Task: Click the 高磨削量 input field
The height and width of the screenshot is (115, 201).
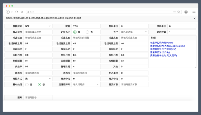Action: tap(134, 61)
